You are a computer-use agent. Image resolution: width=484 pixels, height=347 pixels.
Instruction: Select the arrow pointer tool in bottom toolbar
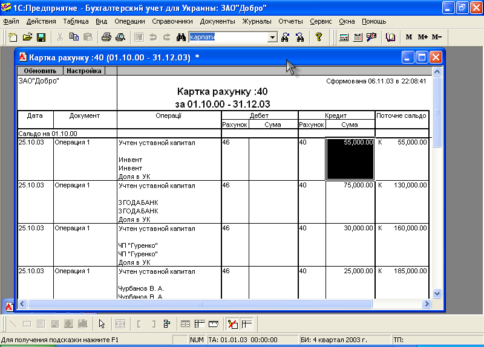tap(102, 324)
